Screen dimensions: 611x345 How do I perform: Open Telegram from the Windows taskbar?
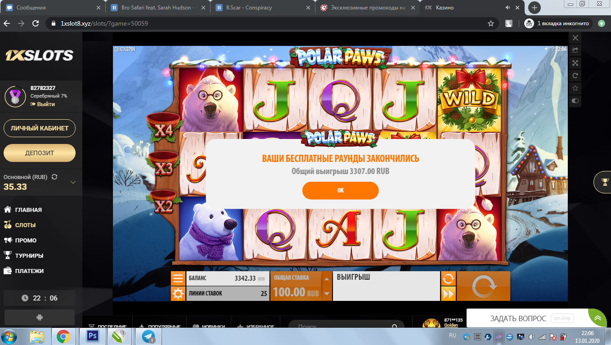148,336
